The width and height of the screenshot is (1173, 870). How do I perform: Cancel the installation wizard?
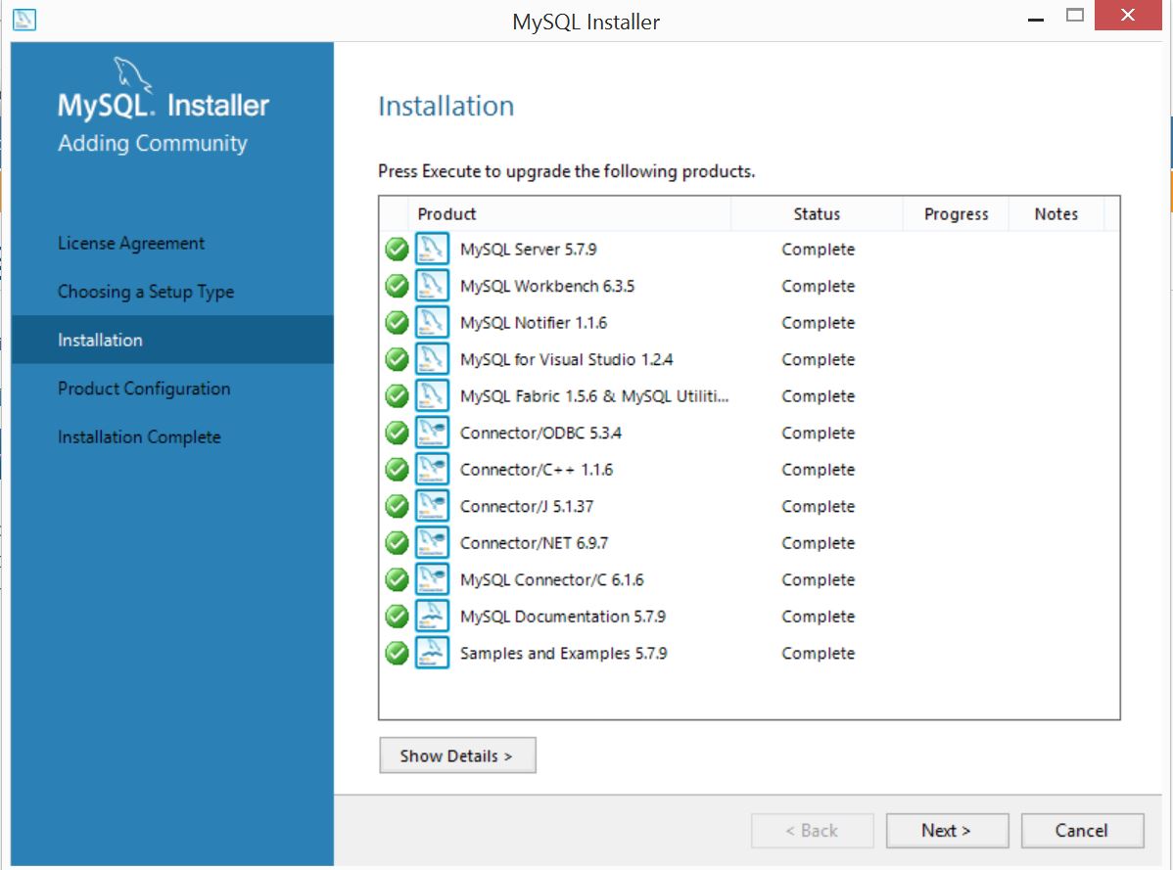[1082, 831]
